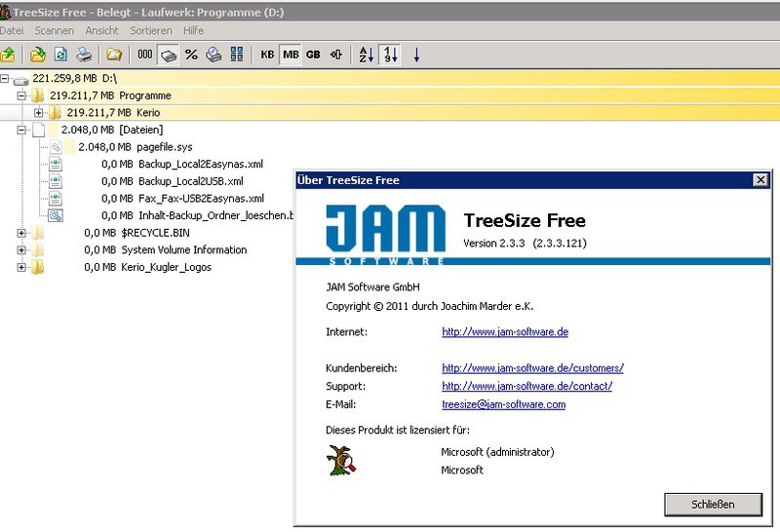Click the JAM Software logo
Image resolution: width=780 pixels, height=532 pixels.
(385, 234)
